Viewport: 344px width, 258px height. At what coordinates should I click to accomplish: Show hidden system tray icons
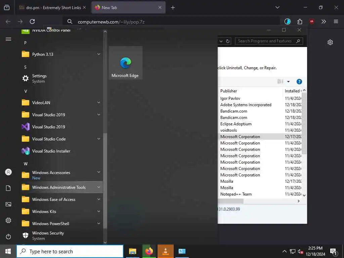pos(284,251)
